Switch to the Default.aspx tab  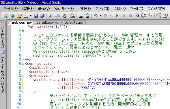(x=74, y=23)
